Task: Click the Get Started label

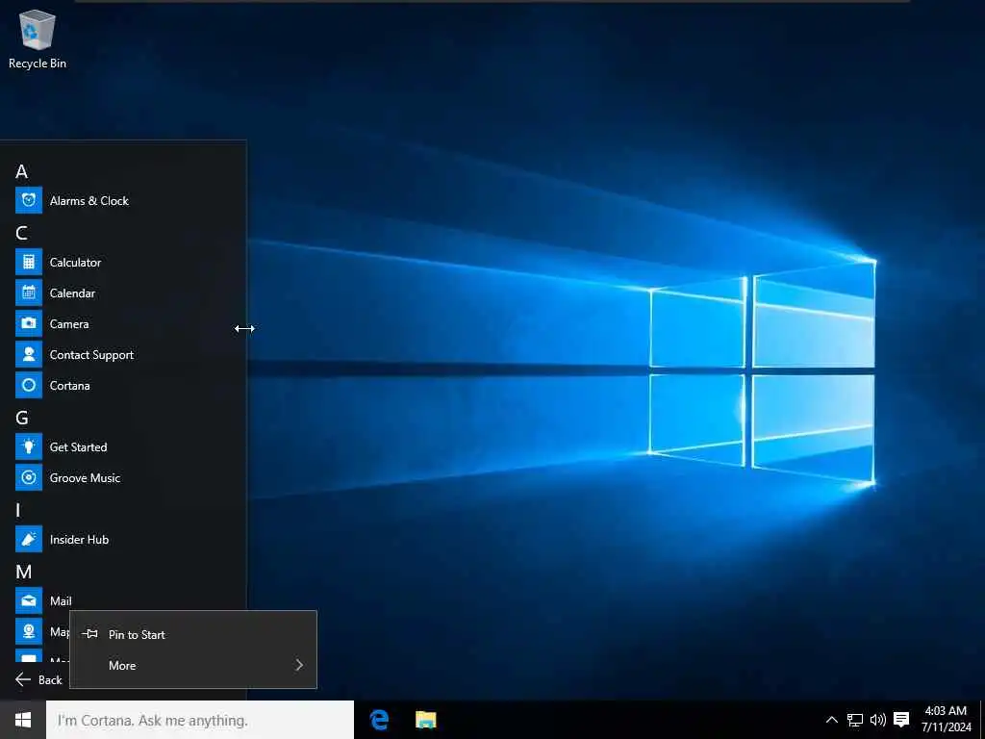Action: tap(79, 447)
